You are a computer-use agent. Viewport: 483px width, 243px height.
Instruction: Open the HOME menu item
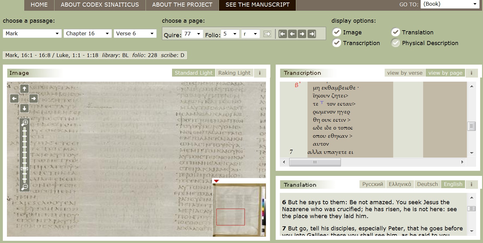39,5
